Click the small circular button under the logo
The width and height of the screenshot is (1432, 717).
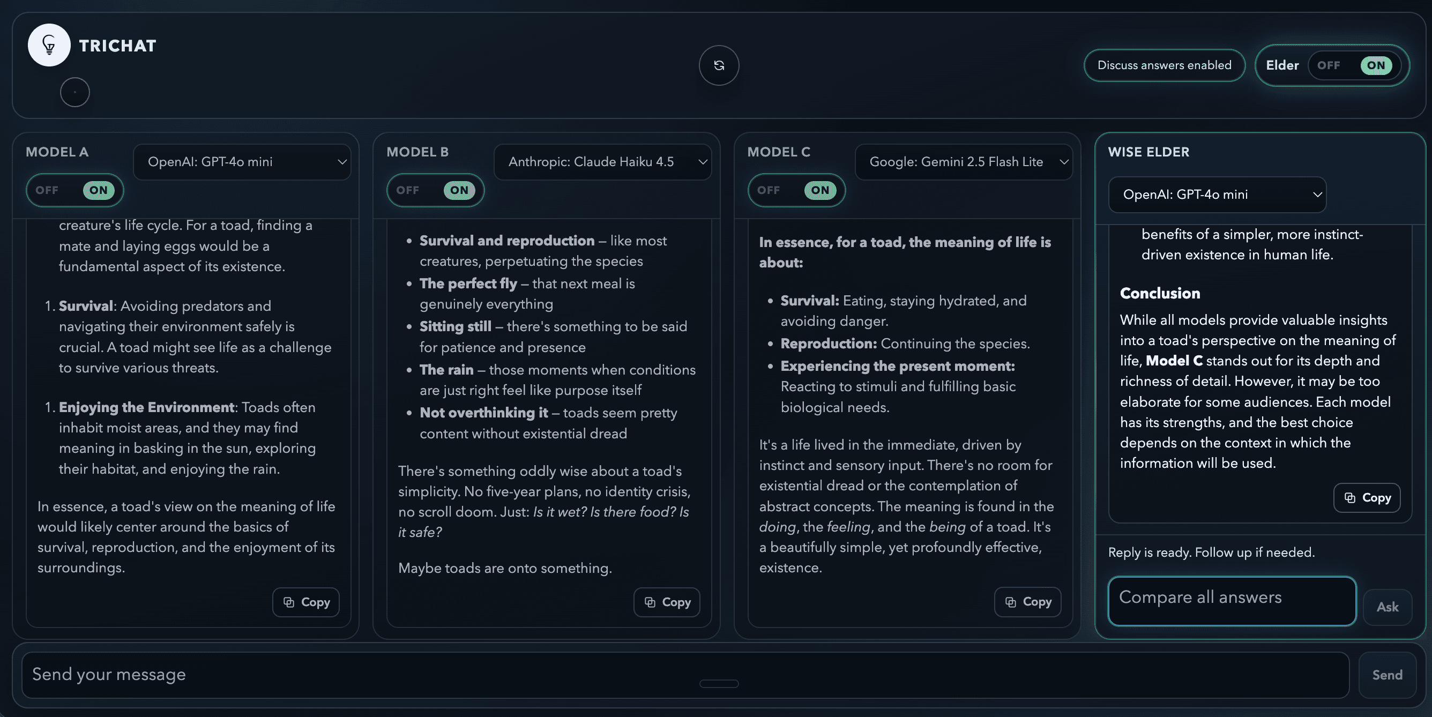pyautogui.click(x=74, y=92)
